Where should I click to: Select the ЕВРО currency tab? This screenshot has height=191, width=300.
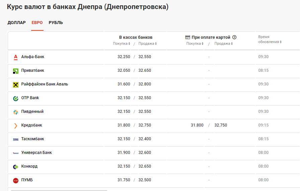tap(37, 22)
